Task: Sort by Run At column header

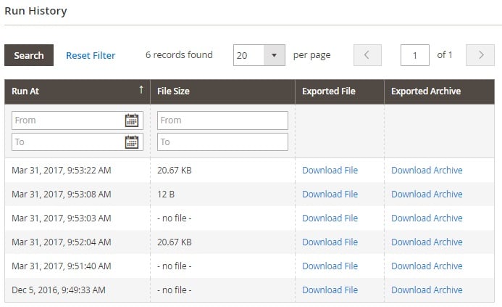Action: click(78, 91)
